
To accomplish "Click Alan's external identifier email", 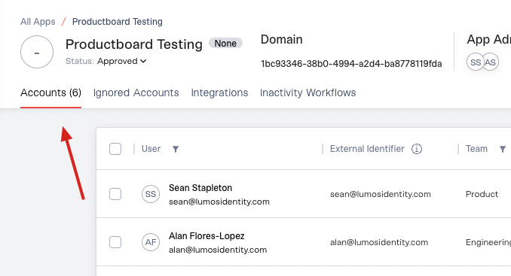I will point(379,242).
